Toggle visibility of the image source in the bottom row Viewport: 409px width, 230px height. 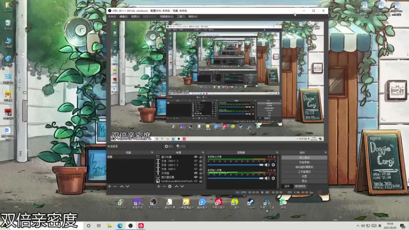coord(196,181)
